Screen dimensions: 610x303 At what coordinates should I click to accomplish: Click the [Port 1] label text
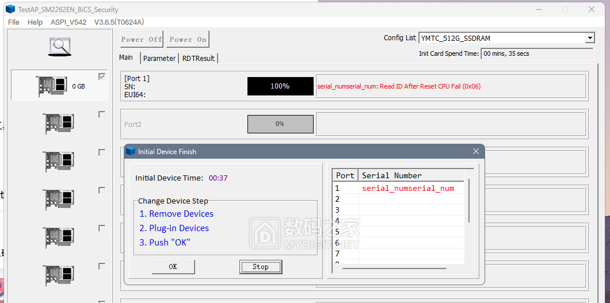[x=137, y=78]
